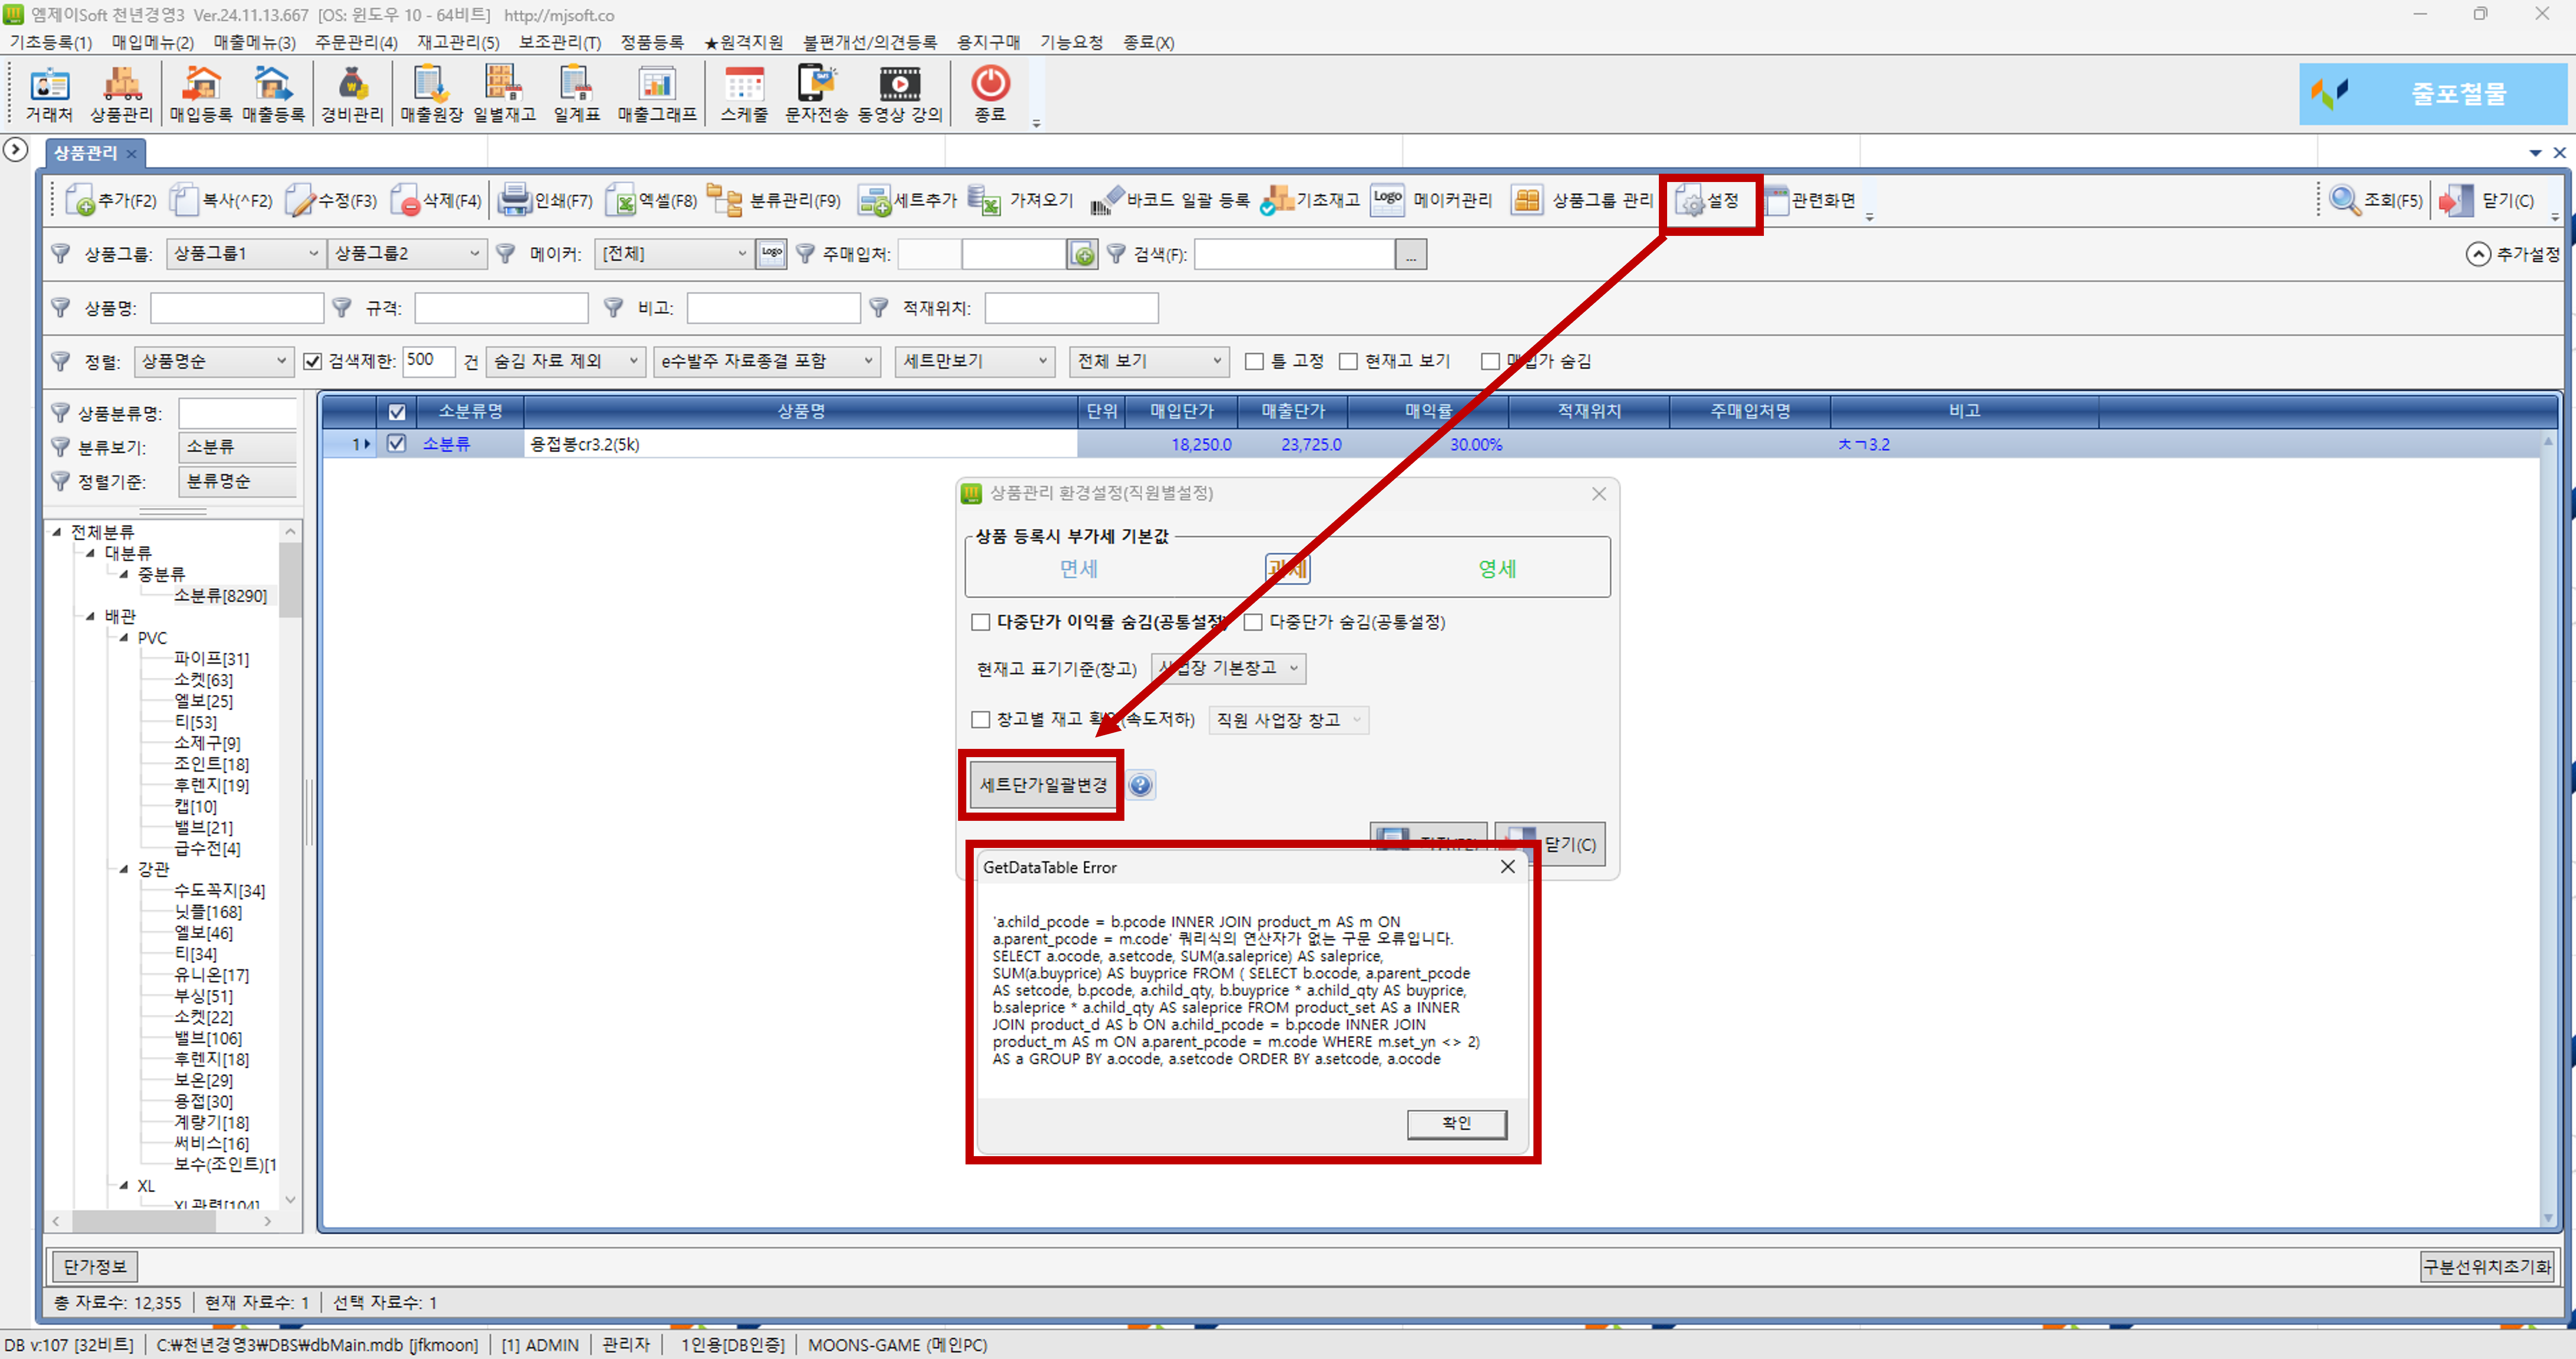
Task: Click 삭제(F4) delete button
Action: (x=436, y=201)
